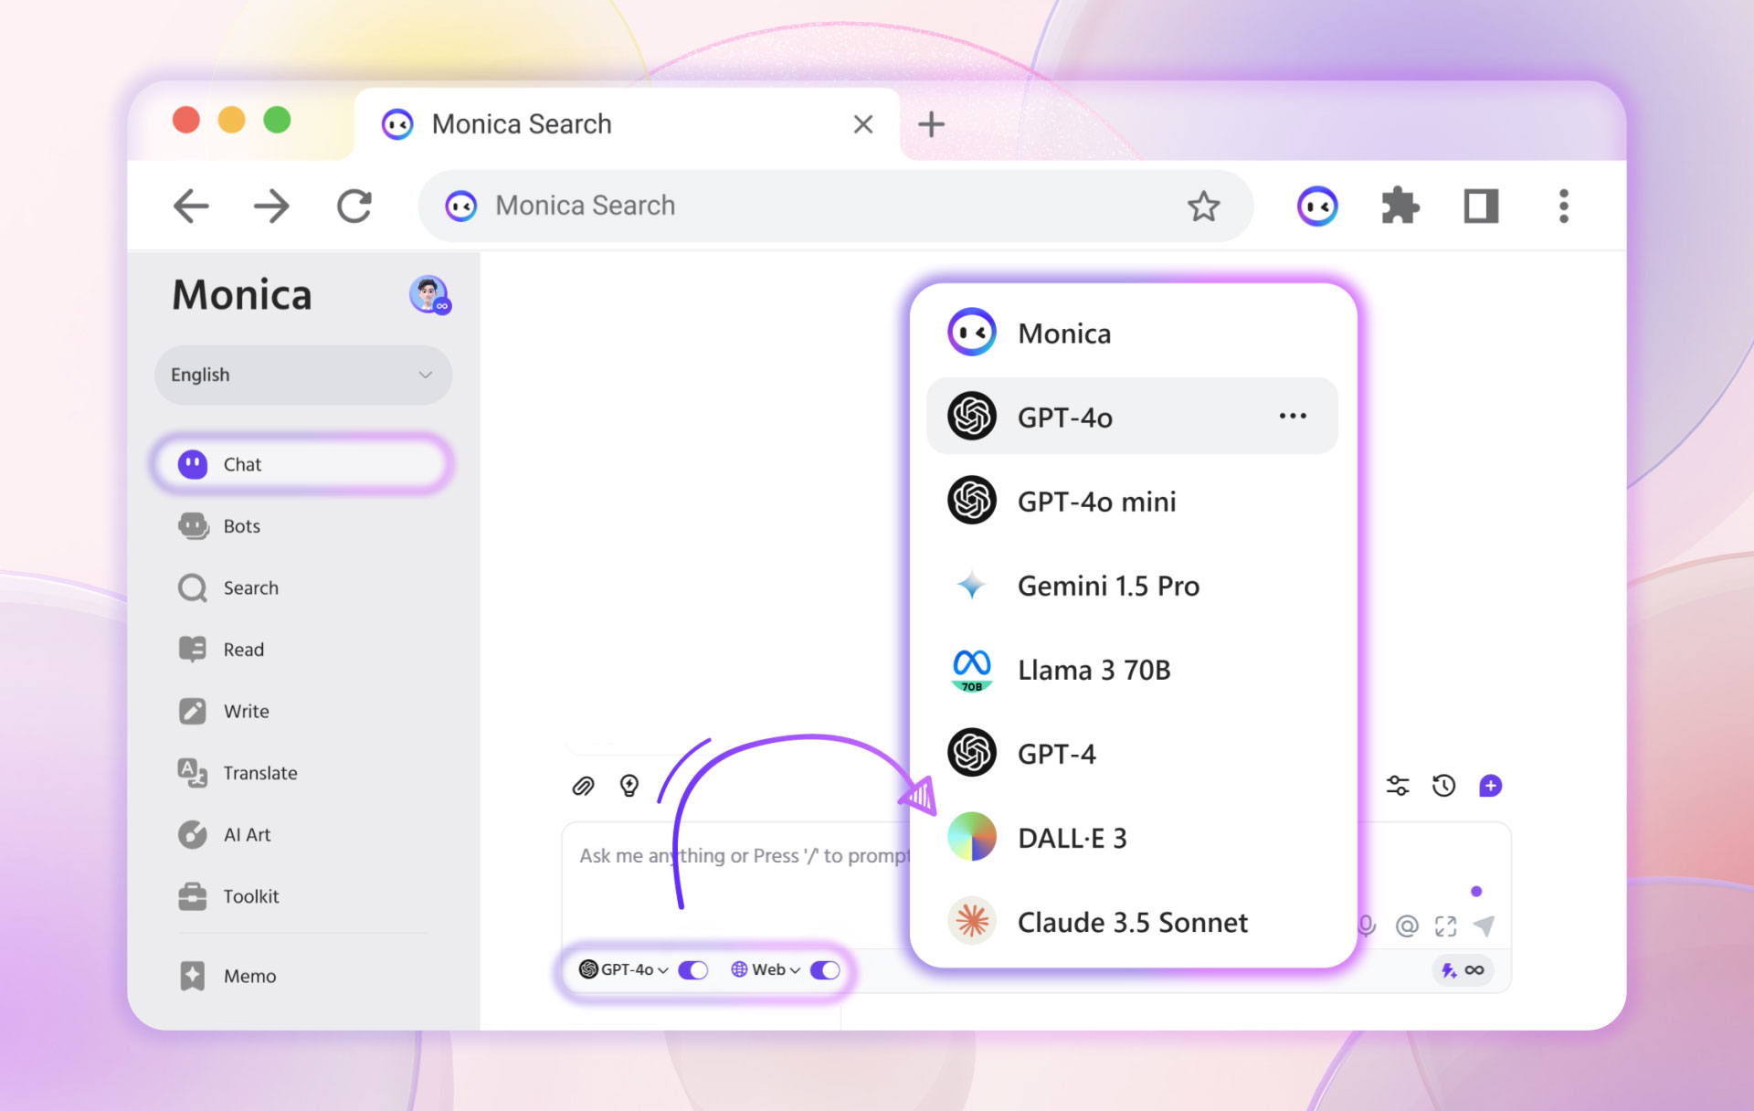This screenshot has width=1754, height=1111.
Task: Open the GPT-4o model selector dropdown
Action: tap(625, 970)
